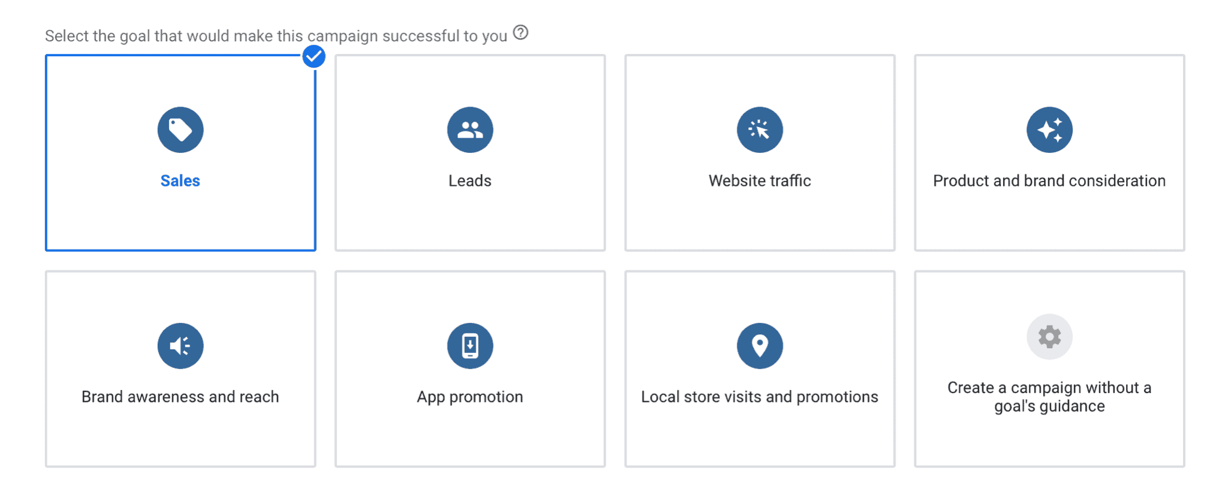Choose the App promotion label

(x=470, y=397)
